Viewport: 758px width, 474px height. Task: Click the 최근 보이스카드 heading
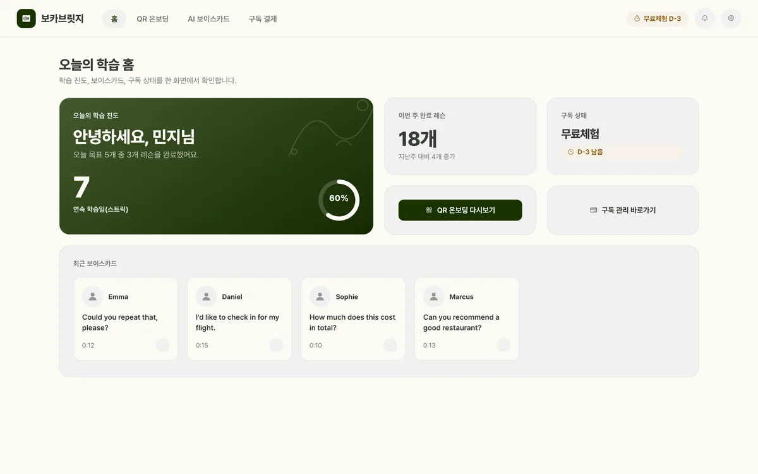(95, 264)
